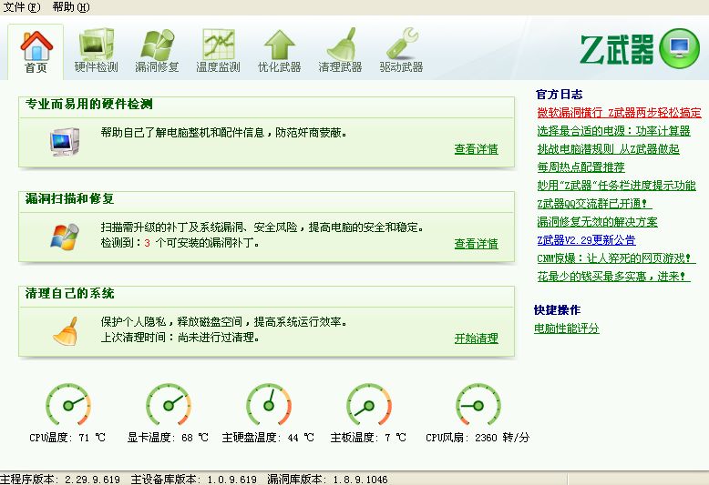Click the 扫描需升级的补丁及系统漏洞 description line
The height and width of the screenshot is (485, 709).
tap(262, 227)
